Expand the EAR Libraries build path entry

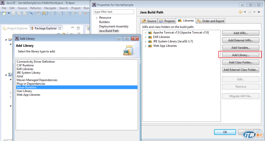146,37
